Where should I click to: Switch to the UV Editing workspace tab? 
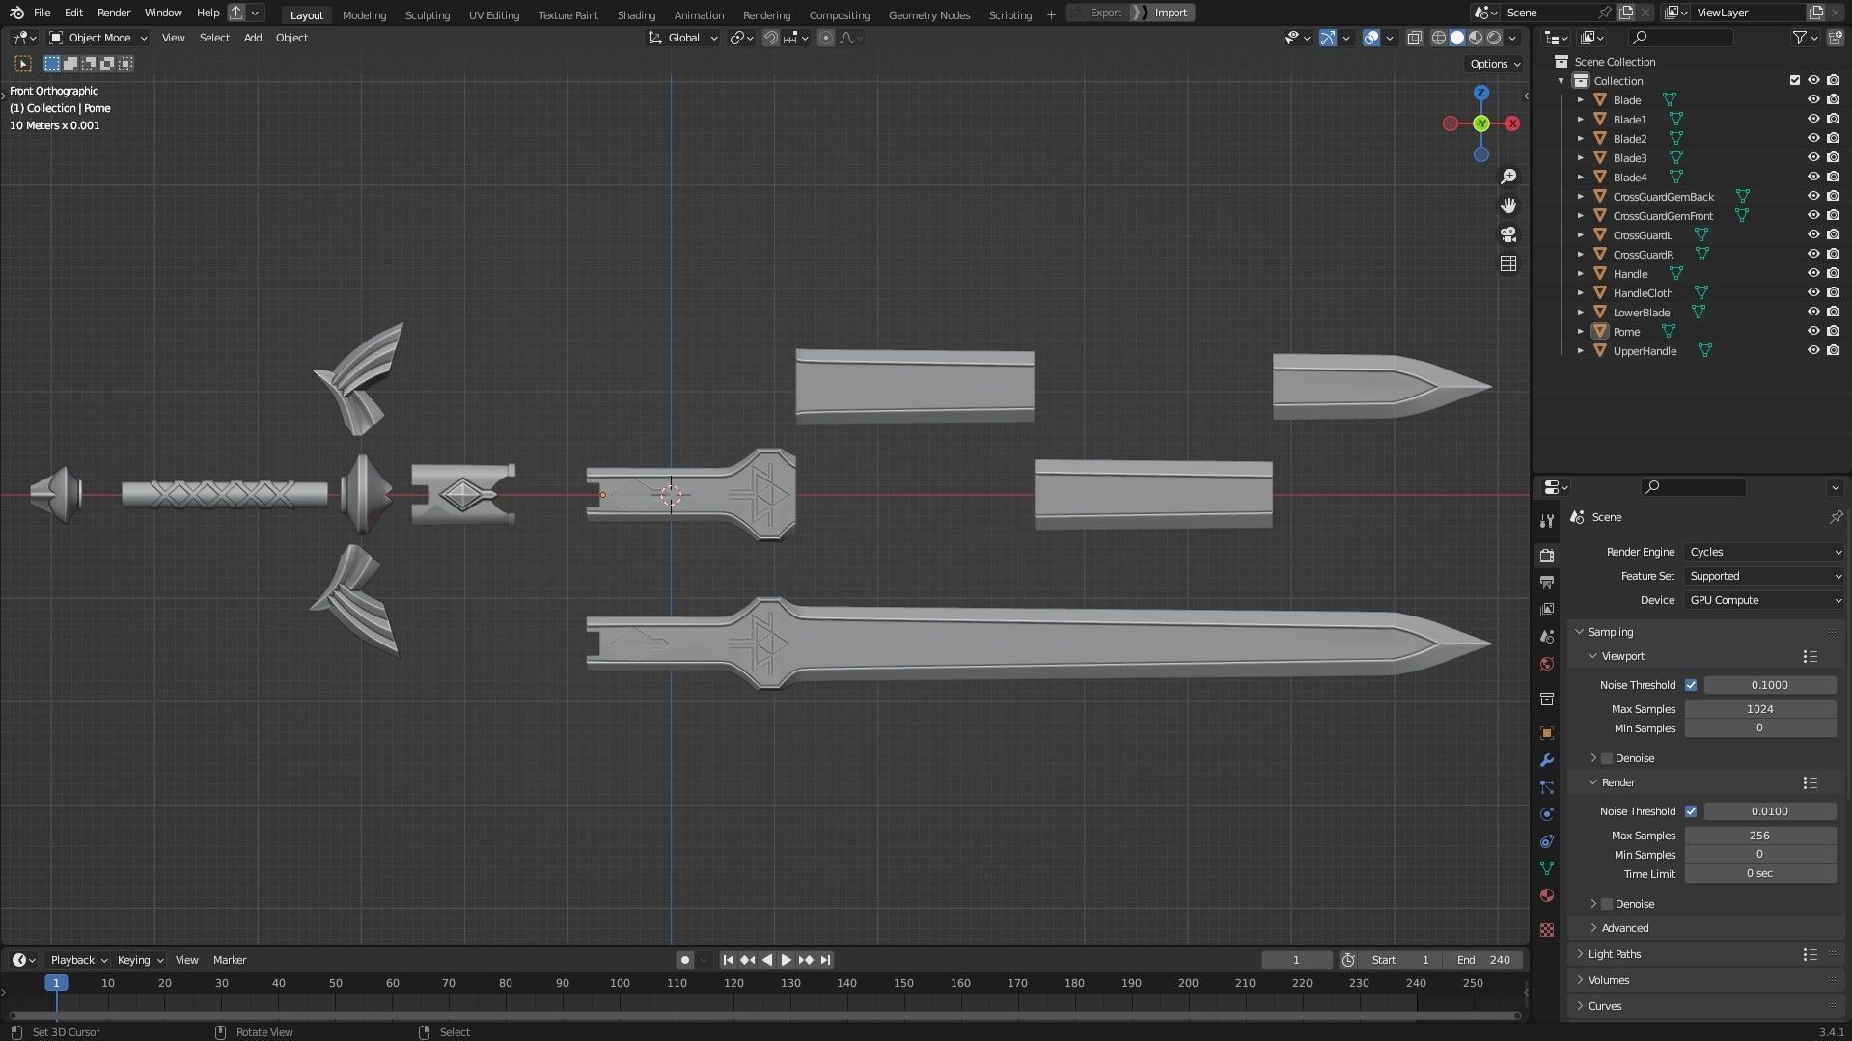pyautogui.click(x=493, y=14)
